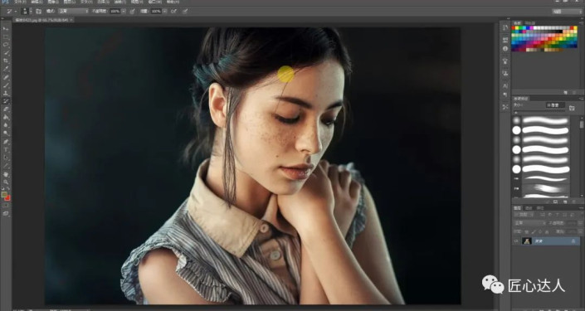
Task: Toggle Quick Mask mode
Action: pyautogui.click(x=6, y=205)
